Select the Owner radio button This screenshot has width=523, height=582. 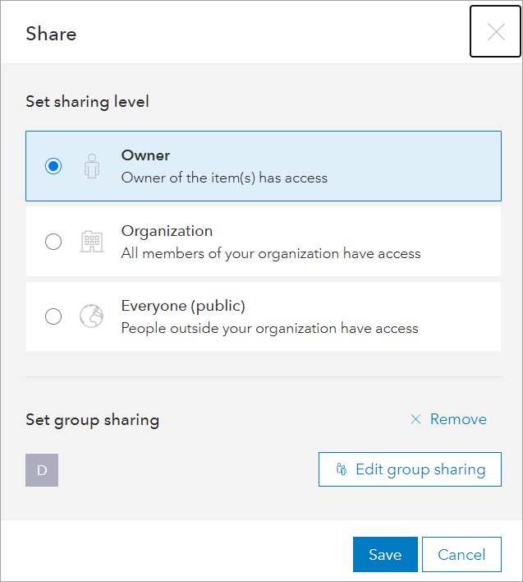[53, 166]
